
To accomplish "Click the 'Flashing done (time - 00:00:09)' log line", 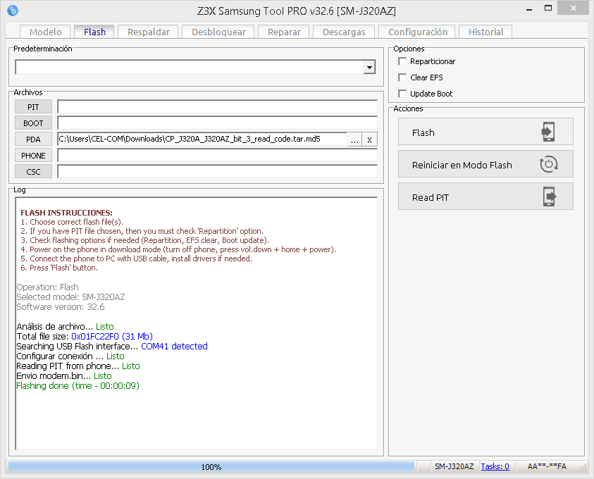I will tap(78, 385).
